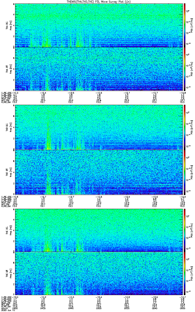
Task: Click the 0520 time tick label
Action: [x=126, y=308]
